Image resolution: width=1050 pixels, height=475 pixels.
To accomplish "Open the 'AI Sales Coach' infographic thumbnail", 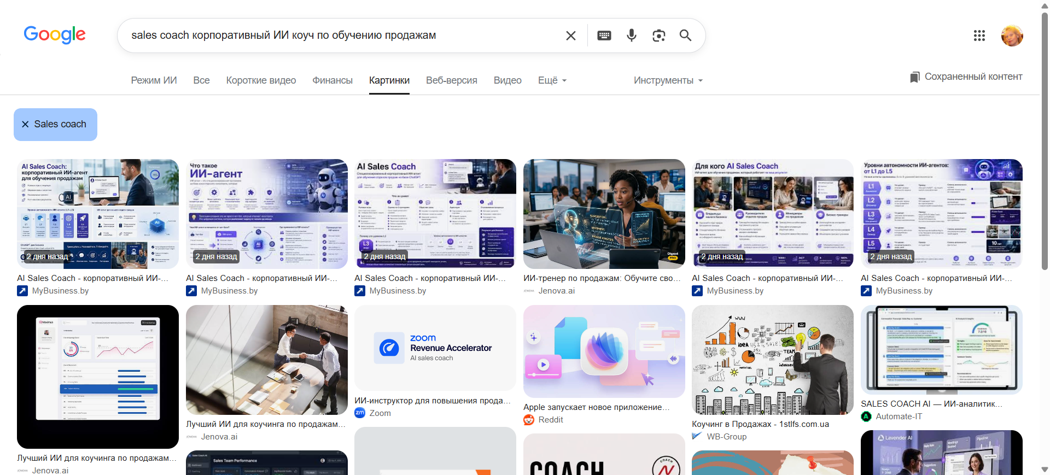I will coord(435,214).
